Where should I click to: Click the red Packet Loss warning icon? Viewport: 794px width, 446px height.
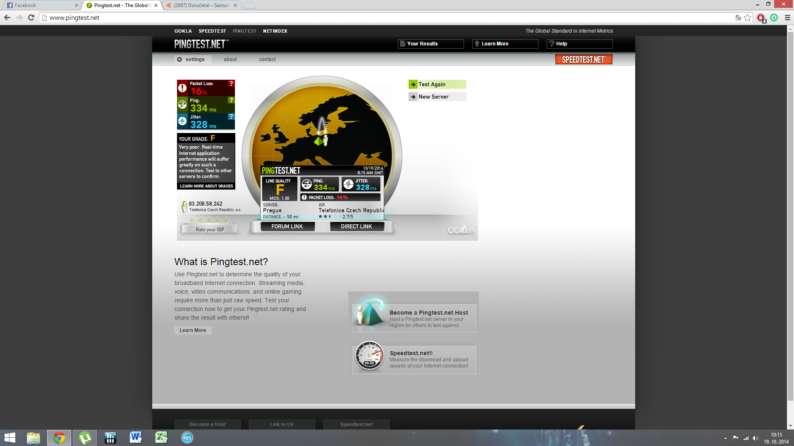click(x=182, y=88)
